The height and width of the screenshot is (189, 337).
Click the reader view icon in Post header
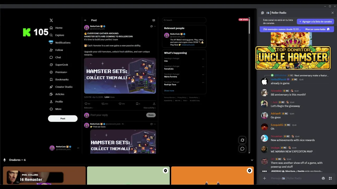coord(154,20)
